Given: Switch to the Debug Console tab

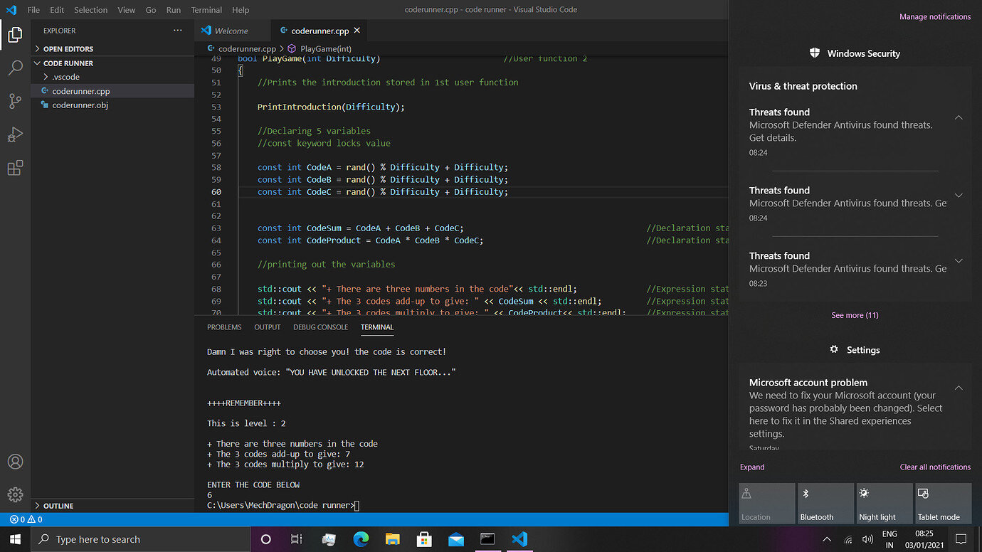Looking at the screenshot, I should click(x=320, y=327).
